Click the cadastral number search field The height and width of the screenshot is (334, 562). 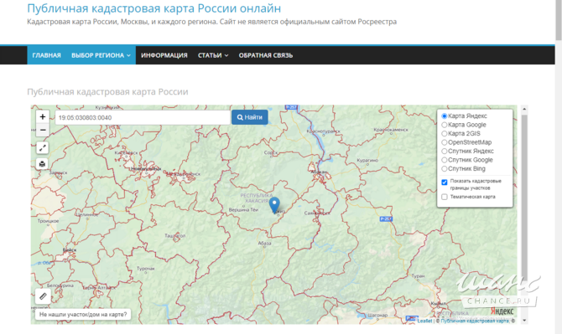[x=143, y=117]
